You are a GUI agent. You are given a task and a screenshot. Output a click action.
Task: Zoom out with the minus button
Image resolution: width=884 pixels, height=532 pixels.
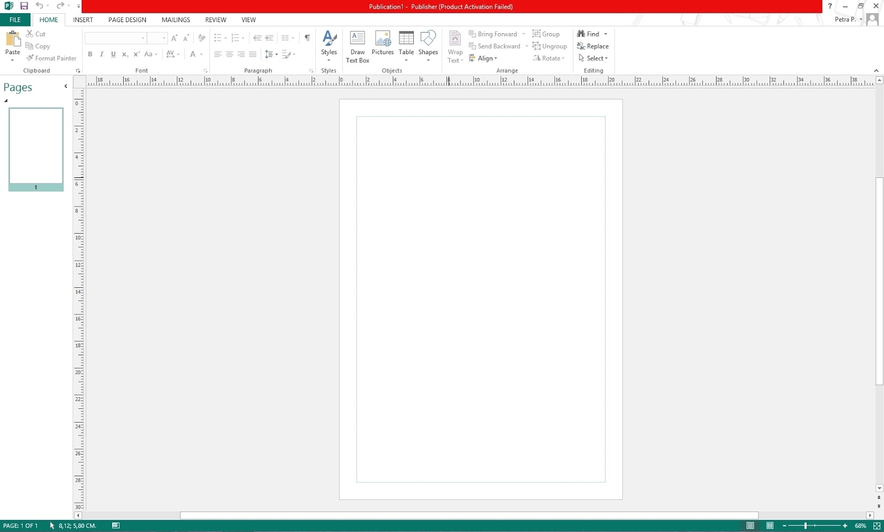pos(785,526)
